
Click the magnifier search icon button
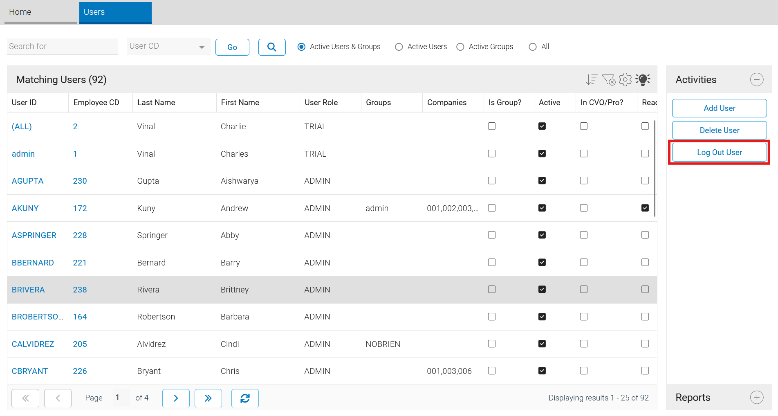(272, 47)
